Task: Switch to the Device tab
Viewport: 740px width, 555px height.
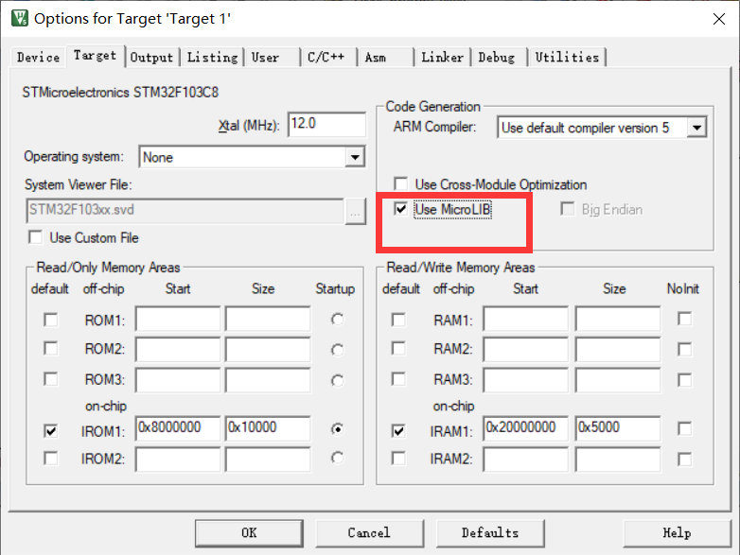Action: click(x=38, y=58)
